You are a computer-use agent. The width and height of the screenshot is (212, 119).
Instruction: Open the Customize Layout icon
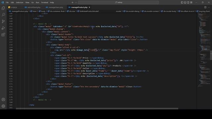[x=191, y=2]
